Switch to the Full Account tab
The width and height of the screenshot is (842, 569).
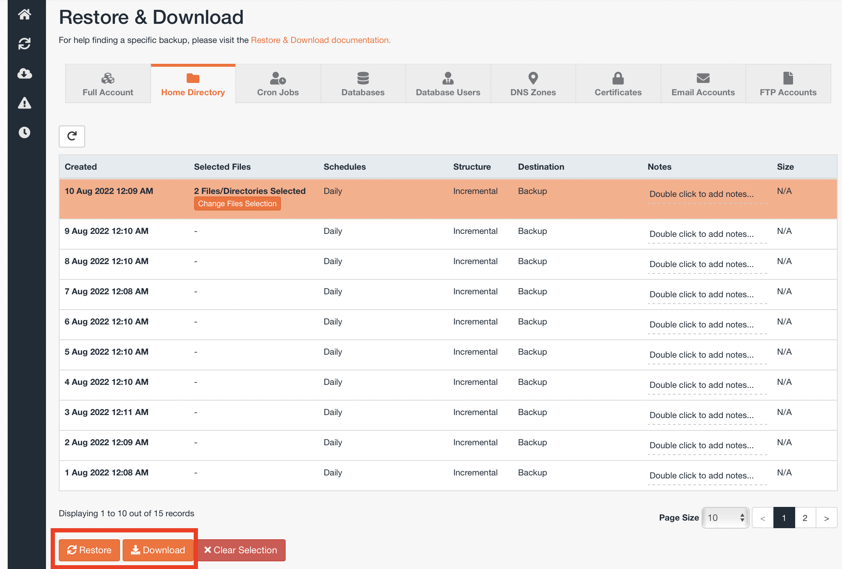[108, 84]
